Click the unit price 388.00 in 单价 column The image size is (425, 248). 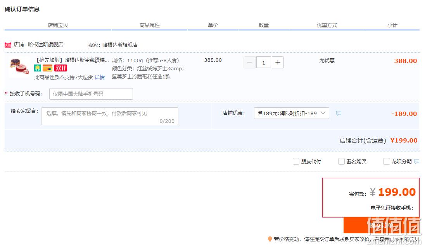213,60
